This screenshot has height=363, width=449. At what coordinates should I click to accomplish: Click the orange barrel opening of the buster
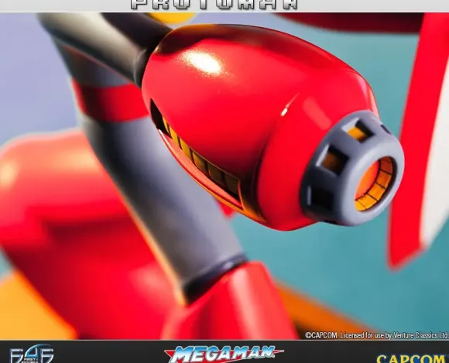coord(375,183)
